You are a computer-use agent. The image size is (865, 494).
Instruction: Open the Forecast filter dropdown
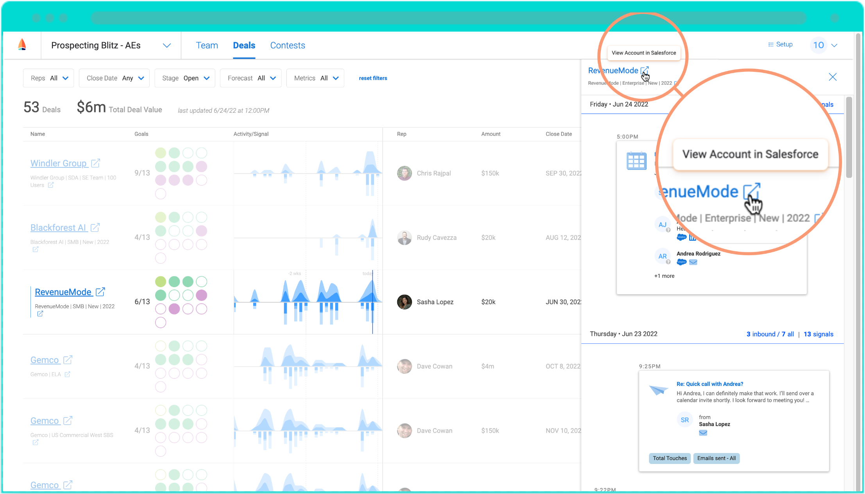pos(251,78)
